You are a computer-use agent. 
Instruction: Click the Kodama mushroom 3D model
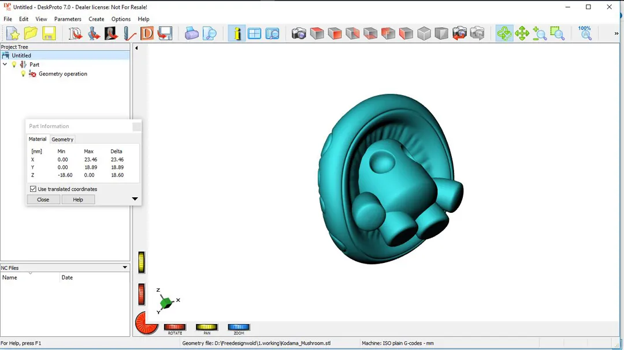391,179
